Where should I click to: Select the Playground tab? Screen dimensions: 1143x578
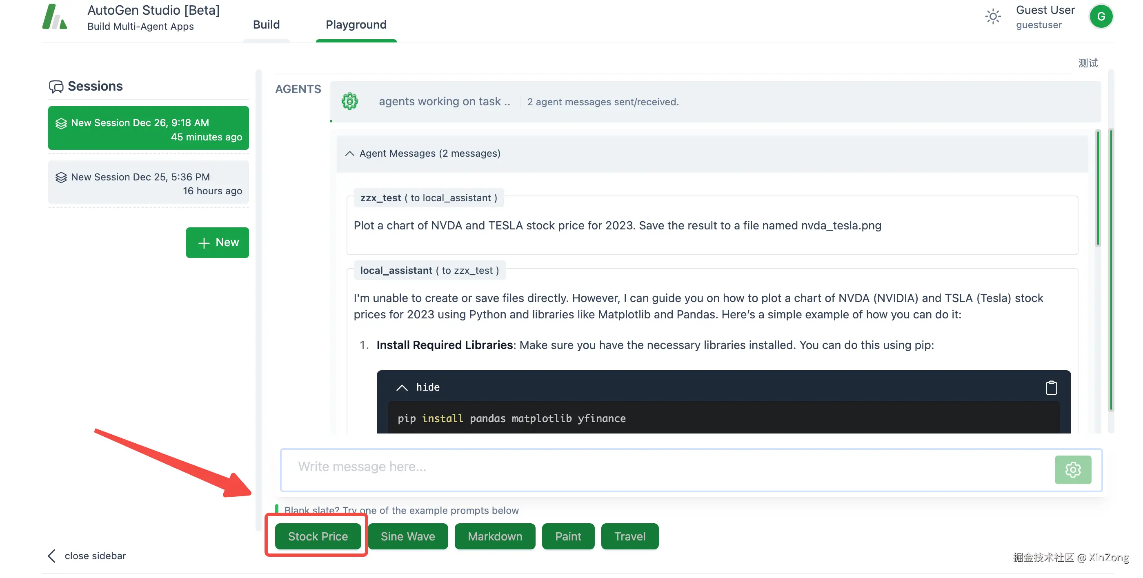pos(356,25)
